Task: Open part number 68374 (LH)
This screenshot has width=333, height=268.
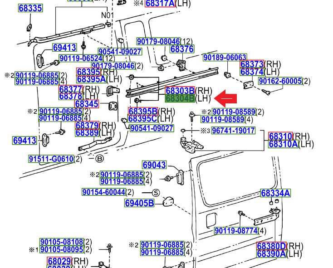Action: 252,72
